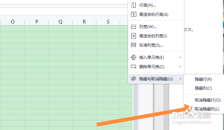Viewport: 224px width, 130px height.
Task: Select column S header
Action: [x=108, y=22]
